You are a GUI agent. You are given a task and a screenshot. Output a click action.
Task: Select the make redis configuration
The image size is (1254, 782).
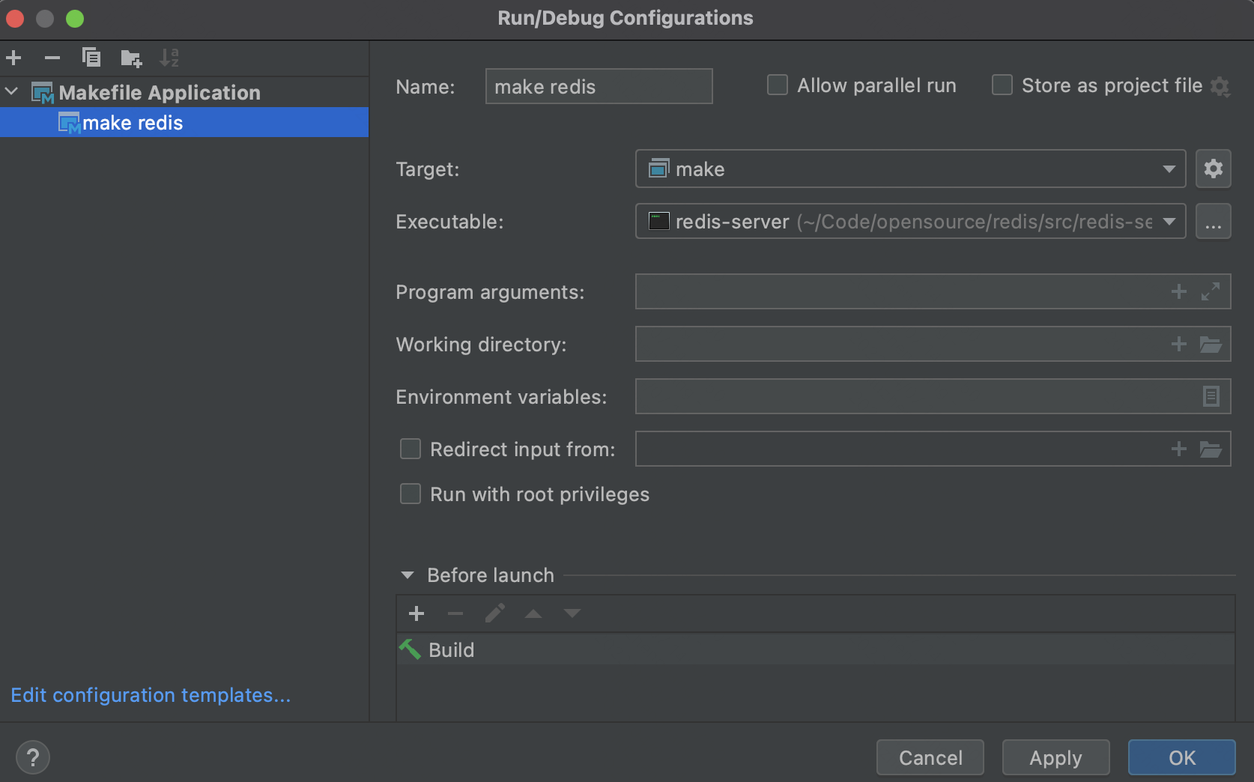[133, 123]
